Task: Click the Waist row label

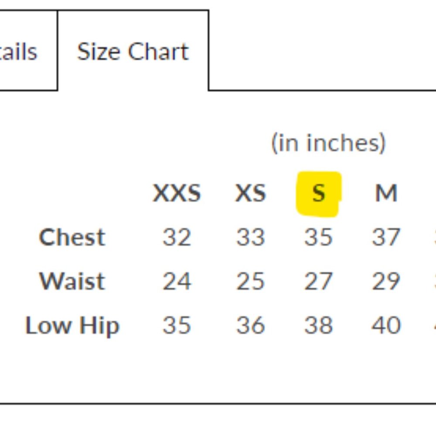Action: click(72, 281)
